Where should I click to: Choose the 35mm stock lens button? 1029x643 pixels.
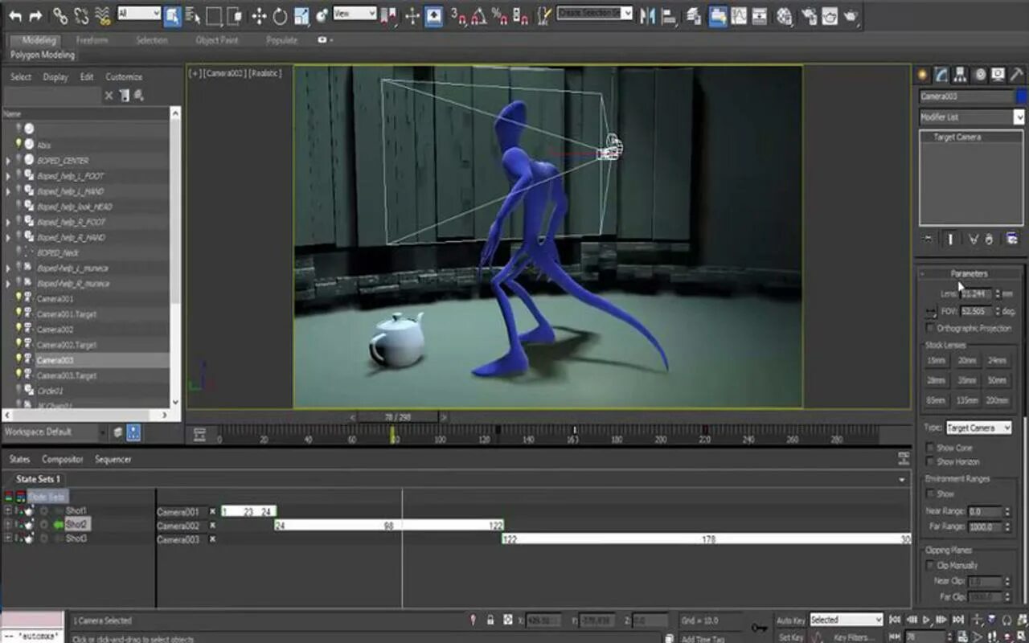click(967, 380)
